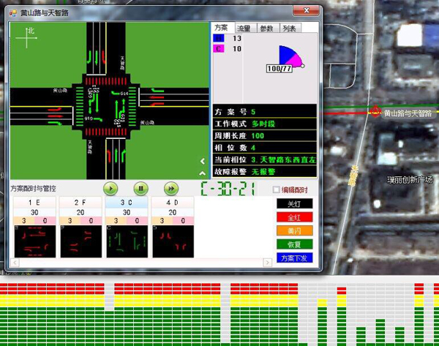Select phase 3 C diagram thumbnail
The height and width of the screenshot is (346, 439).
[127, 241]
